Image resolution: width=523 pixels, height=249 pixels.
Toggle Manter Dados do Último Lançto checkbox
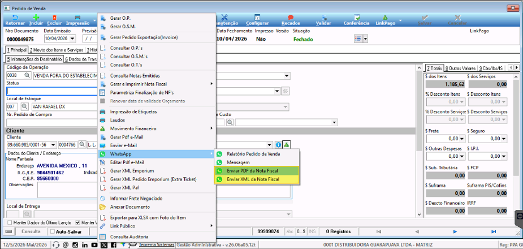click(x=10, y=222)
